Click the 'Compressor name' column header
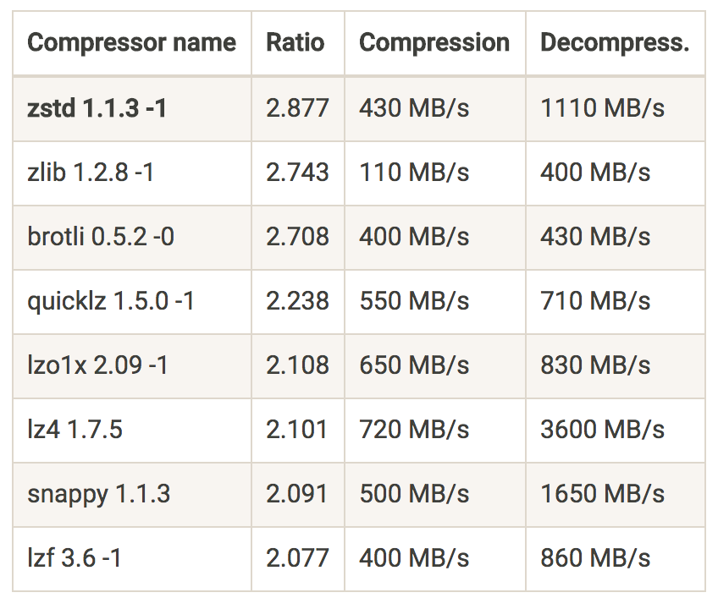The image size is (718, 609). (131, 43)
